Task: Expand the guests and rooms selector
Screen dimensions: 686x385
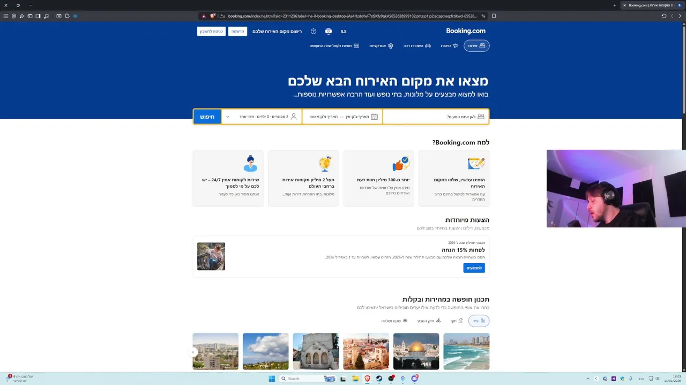Action: [x=262, y=117]
